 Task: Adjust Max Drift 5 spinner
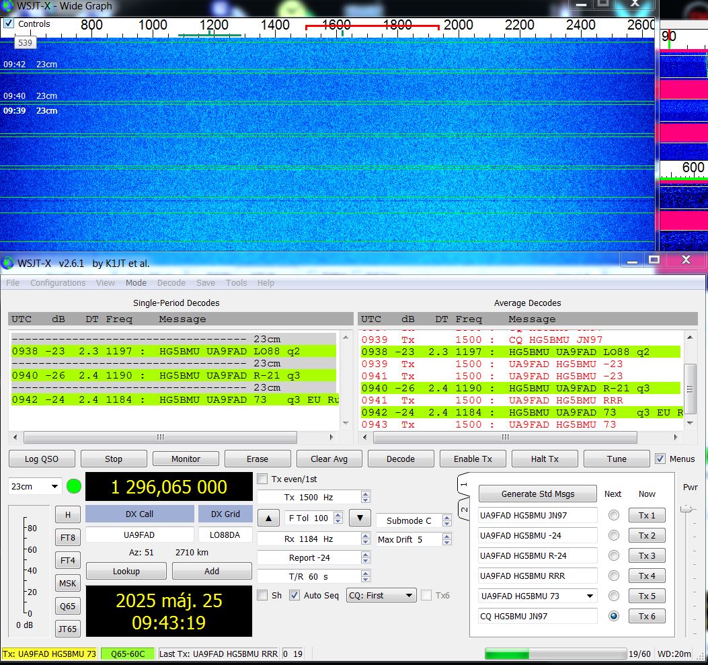coord(446,539)
